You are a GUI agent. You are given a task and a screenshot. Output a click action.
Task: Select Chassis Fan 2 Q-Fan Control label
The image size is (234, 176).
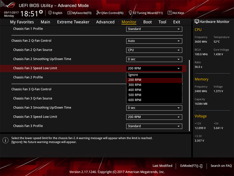[x=31, y=41]
